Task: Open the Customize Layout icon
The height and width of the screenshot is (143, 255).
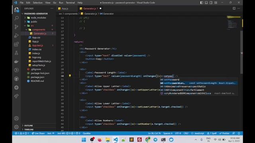Action: 216,3
